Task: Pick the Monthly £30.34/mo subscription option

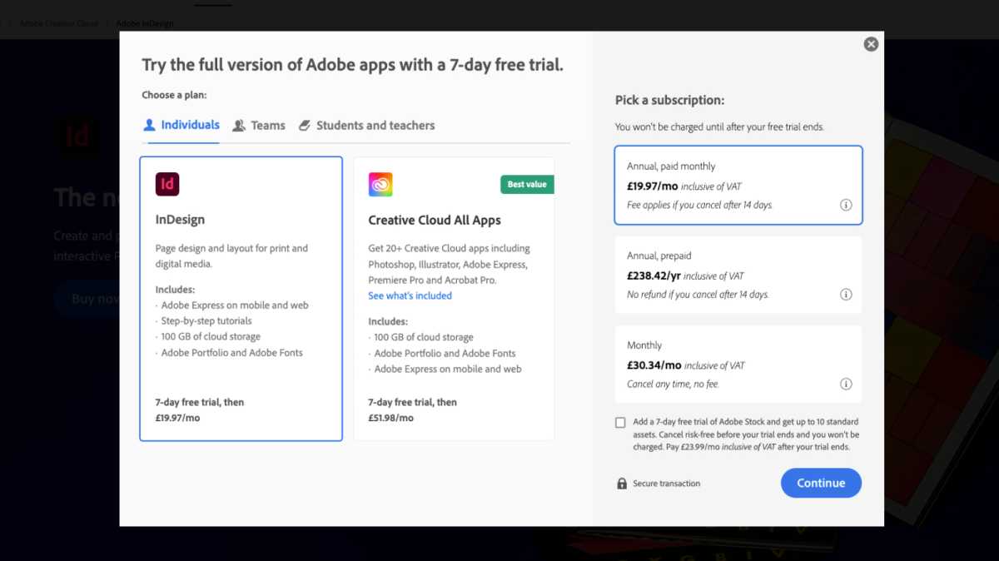Action: [738, 364]
